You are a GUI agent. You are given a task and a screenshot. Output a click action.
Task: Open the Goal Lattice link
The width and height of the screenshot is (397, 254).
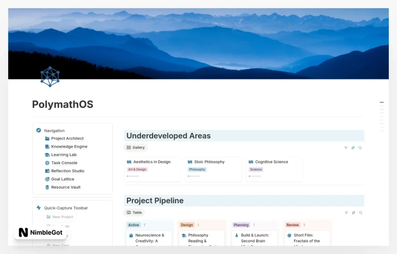(62, 179)
